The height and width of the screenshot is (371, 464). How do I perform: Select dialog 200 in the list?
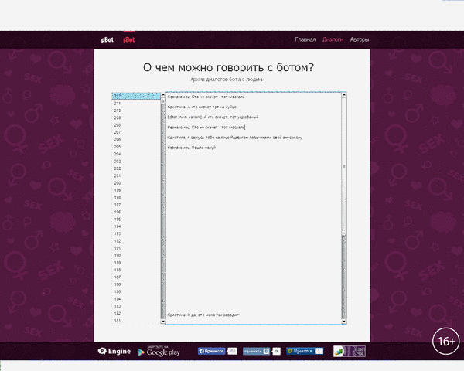click(x=136, y=183)
